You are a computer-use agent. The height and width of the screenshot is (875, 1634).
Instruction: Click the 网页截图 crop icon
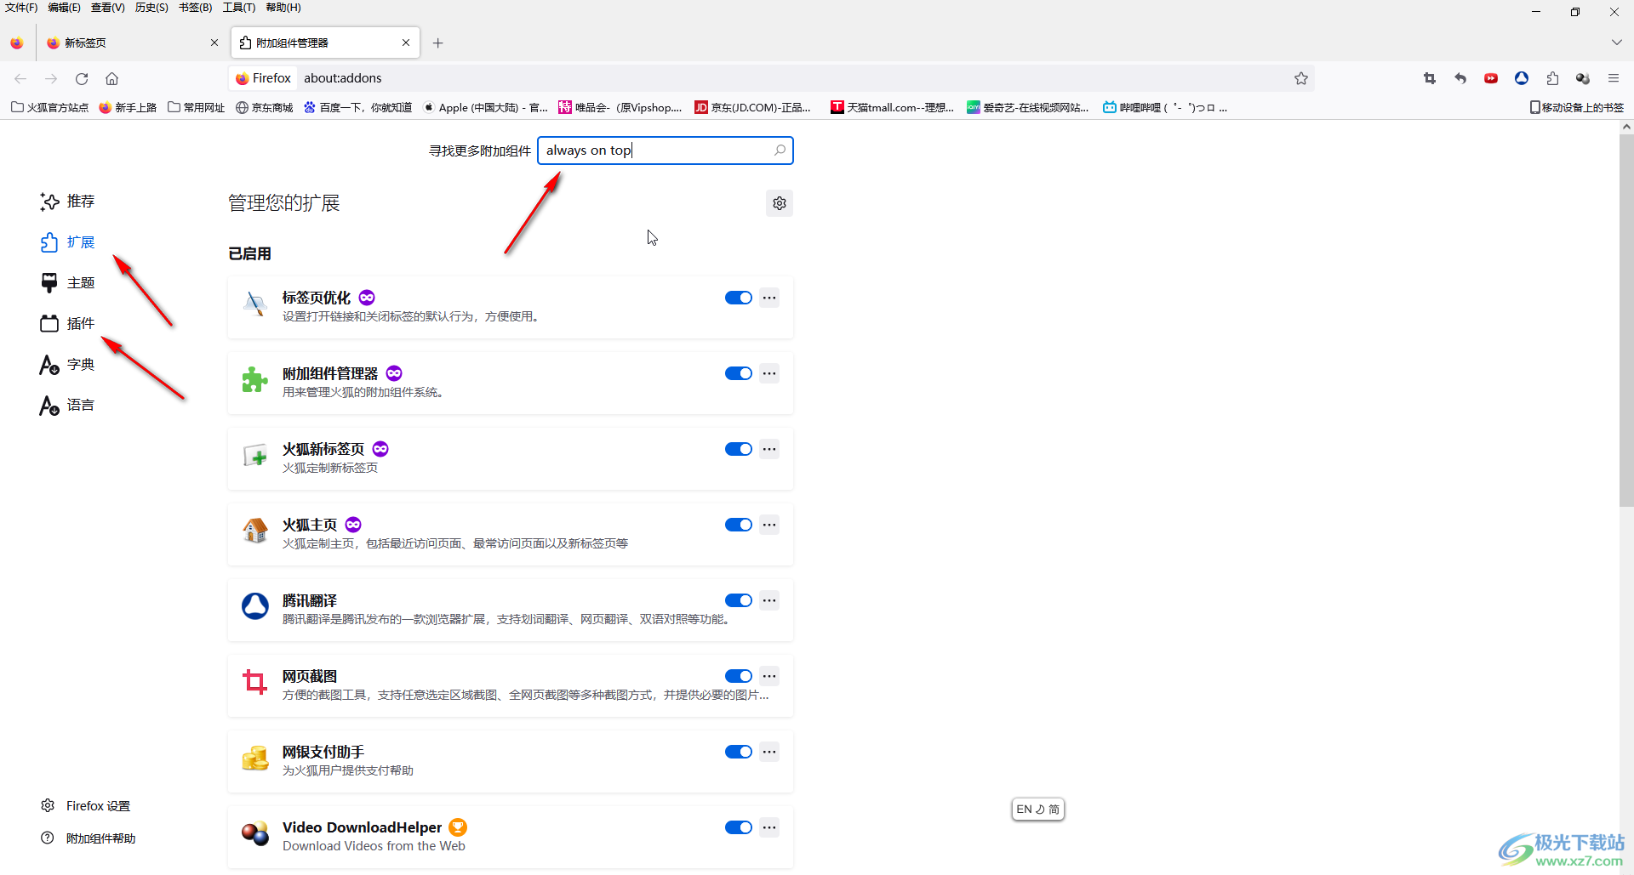coord(255,682)
